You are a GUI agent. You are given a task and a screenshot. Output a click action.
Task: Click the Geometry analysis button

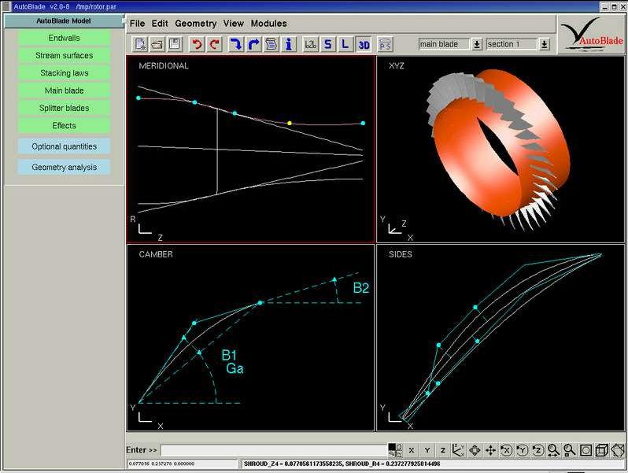click(x=64, y=168)
